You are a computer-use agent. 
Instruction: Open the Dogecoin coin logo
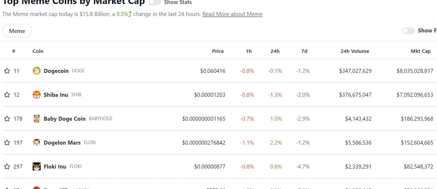coord(36,71)
